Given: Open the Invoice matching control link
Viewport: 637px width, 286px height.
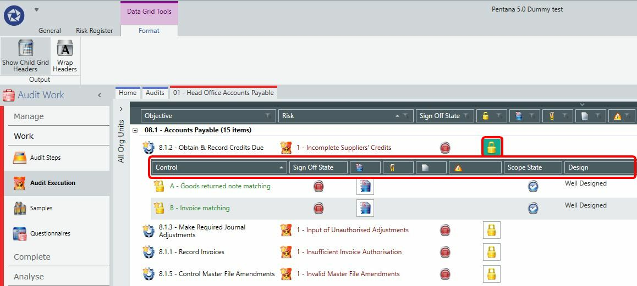Looking at the screenshot, I should pos(200,208).
